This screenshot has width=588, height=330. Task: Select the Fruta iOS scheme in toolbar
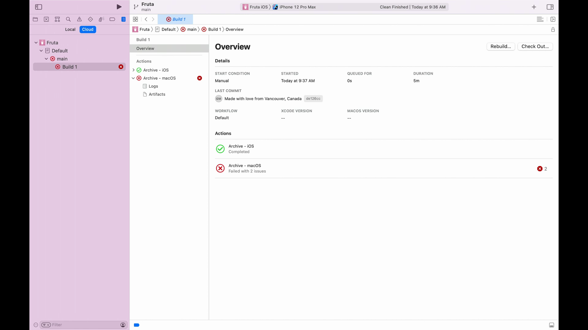[255, 7]
